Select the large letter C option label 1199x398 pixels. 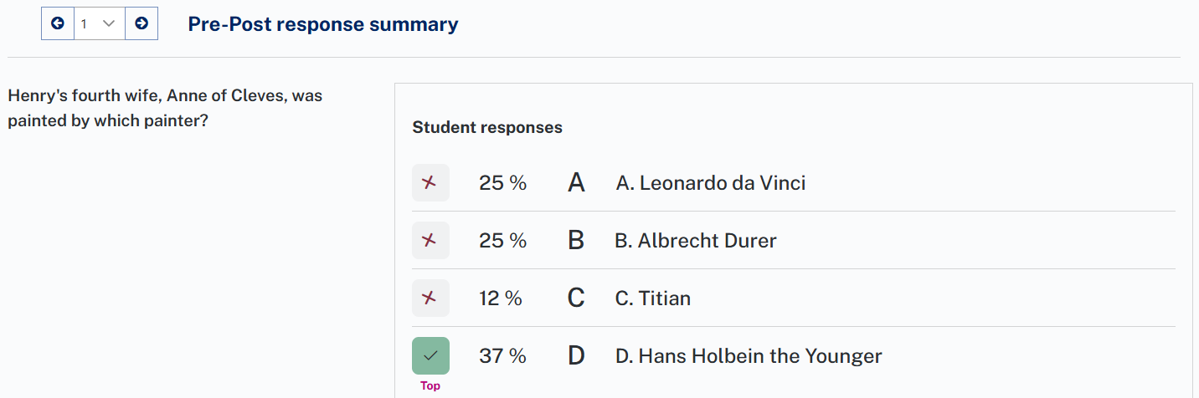click(576, 298)
